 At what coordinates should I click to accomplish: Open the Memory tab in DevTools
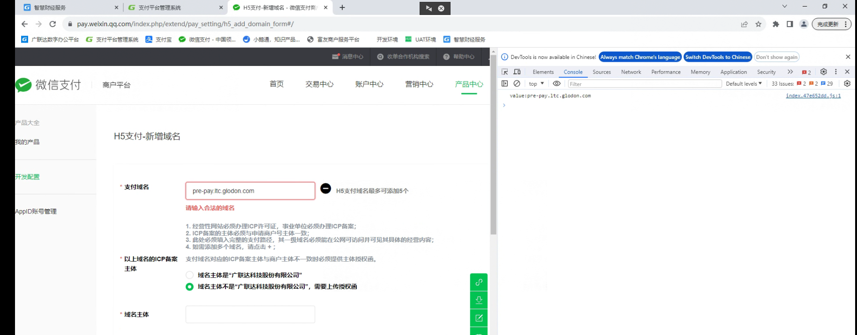(700, 72)
